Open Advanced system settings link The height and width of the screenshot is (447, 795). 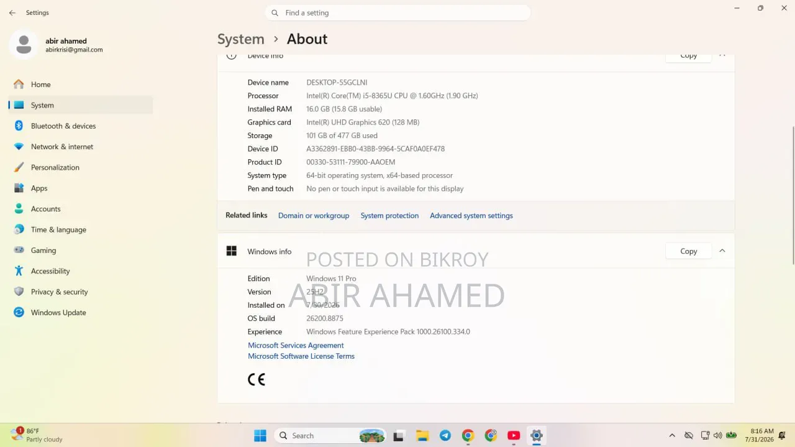pyautogui.click(x=471, y=216)
